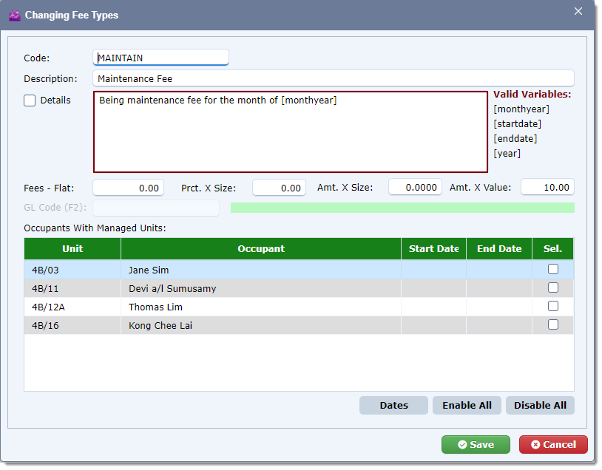Check the Sel. box for Kong Chee Lai
Viewport: 602px width, 470px height.
(x=552, y=325)
